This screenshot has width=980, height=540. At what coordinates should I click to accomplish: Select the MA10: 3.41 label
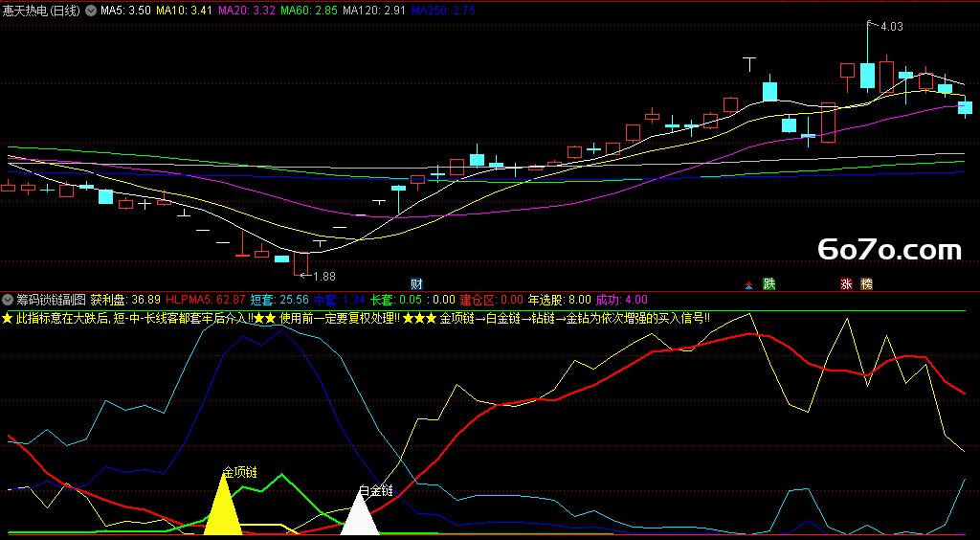click(x=185, y=11)
